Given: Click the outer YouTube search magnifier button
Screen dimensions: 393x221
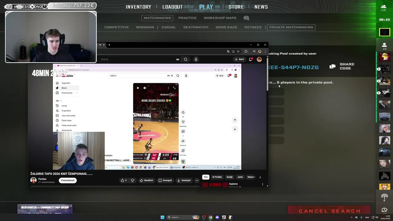Looking at the screenshot, I should coord(185,59).
